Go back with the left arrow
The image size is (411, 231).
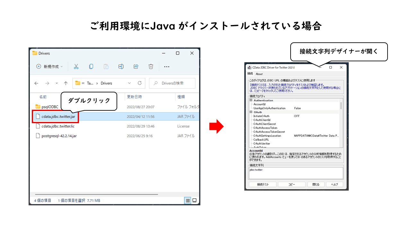pos(36,83)
